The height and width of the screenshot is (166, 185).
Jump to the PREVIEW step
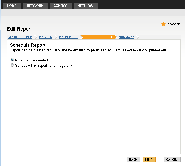click(46, 37)
